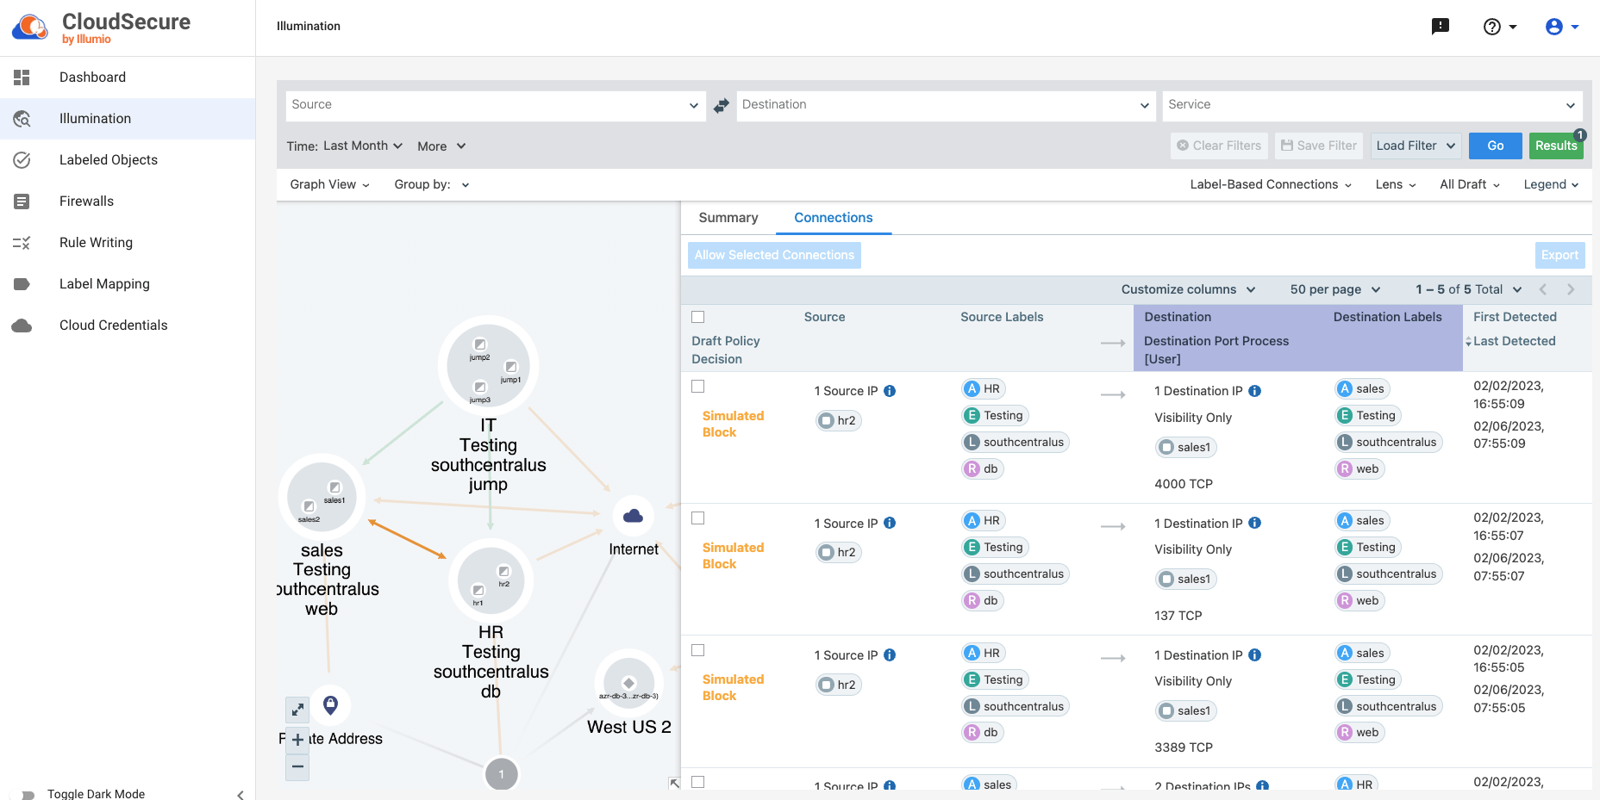
Task: Click Allow Selected Connections
Action: click(x=773, y=255)
